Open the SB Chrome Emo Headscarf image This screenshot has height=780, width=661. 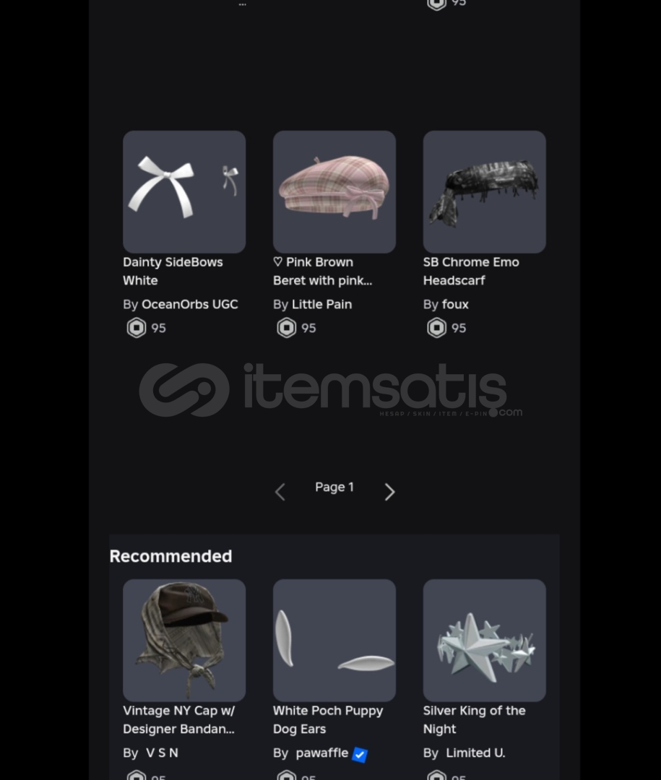pos(484,192)
